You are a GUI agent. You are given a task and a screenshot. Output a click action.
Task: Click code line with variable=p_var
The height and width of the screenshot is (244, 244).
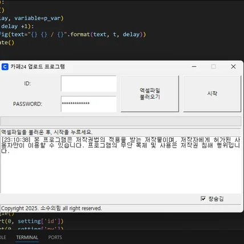pos(32,18)
